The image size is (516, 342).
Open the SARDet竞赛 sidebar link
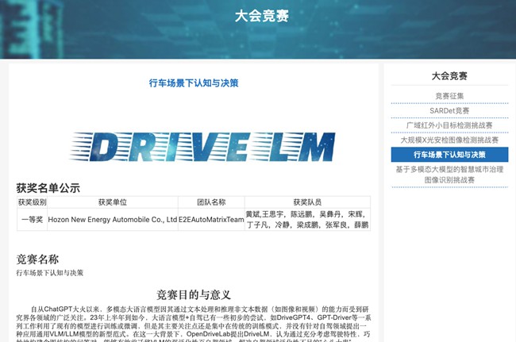[x=449, y=110]
